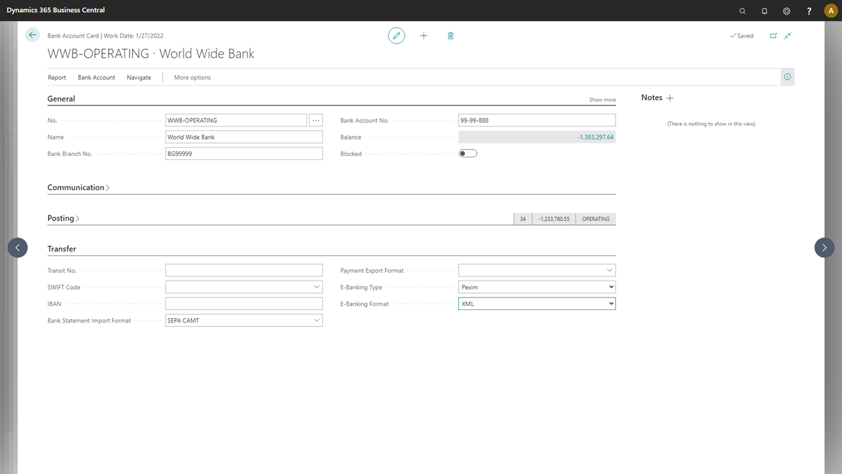Screen dimensions: 842x474
Task: Click the IBAN input field
Action: 244,304
